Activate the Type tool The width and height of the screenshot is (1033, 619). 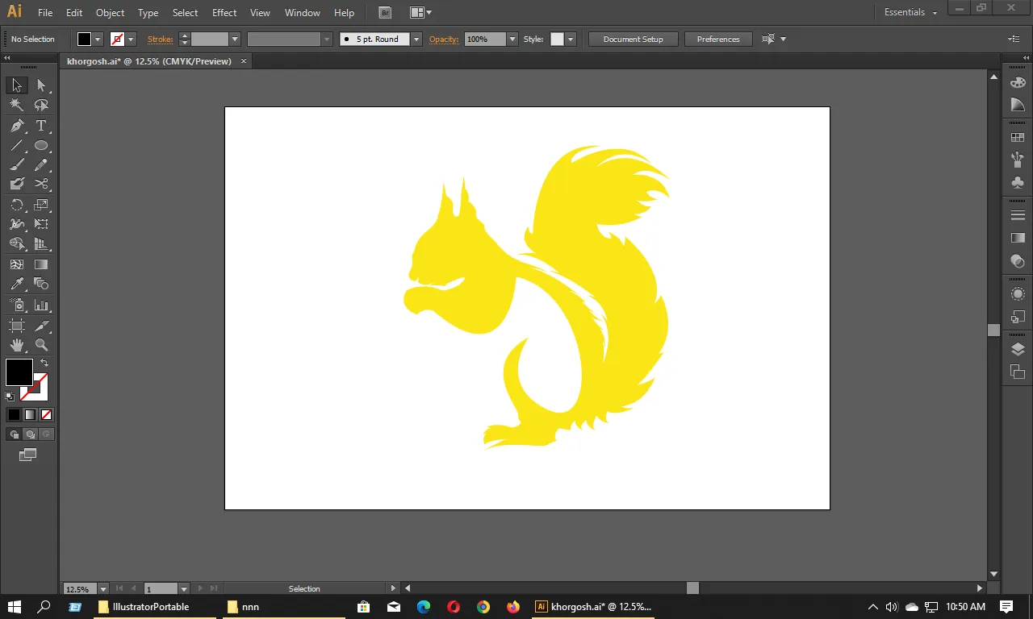tap(41, 126)
